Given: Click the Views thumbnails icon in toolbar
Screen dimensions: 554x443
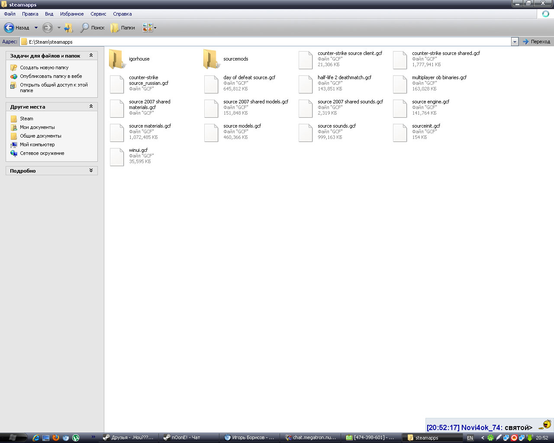Looking at the screenshot, I should point(148,28).
